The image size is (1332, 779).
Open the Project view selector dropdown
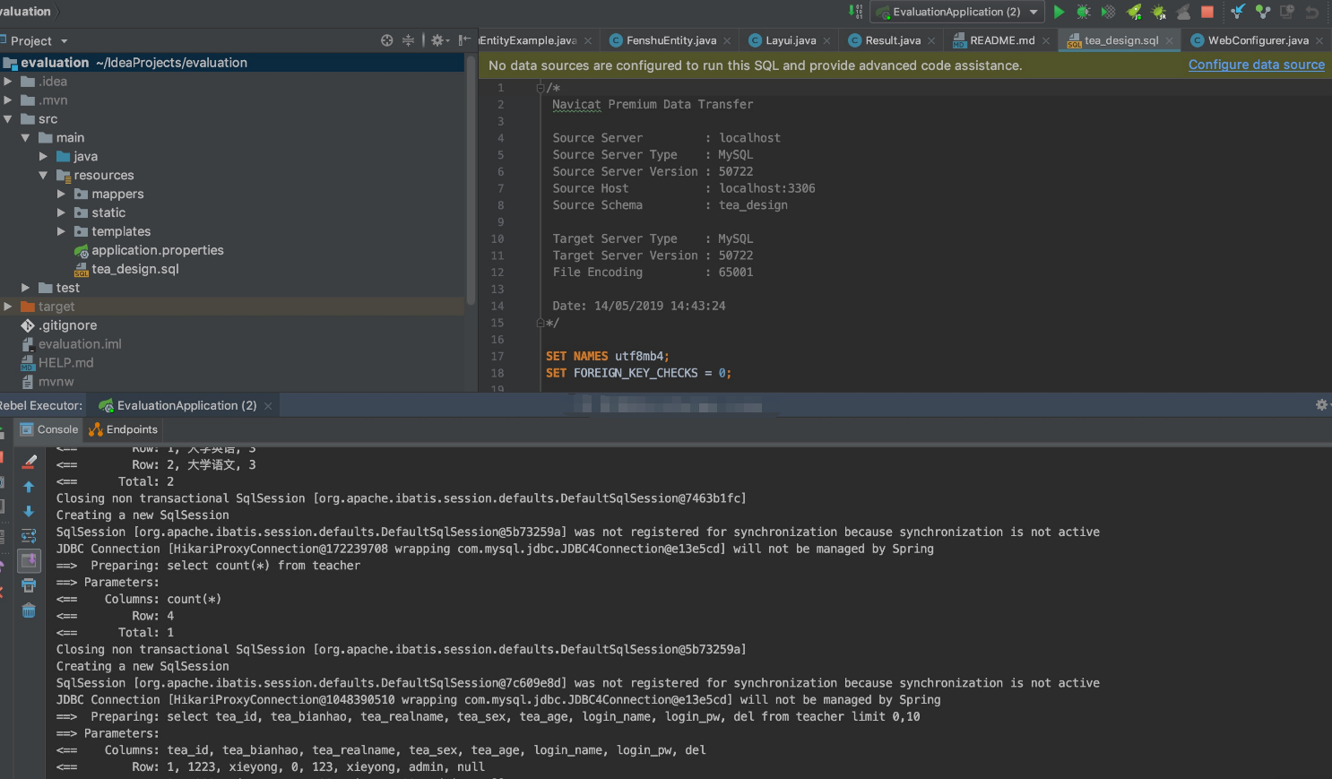coord(38,41)
